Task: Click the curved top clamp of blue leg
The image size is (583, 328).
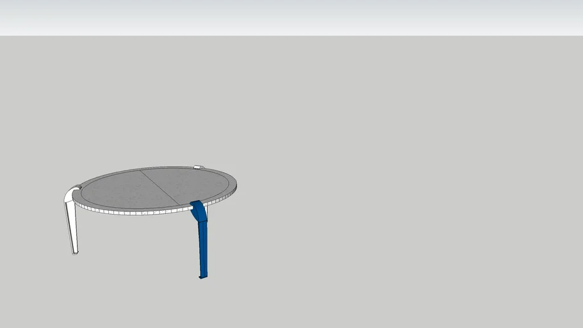Action: [x=199, y=209]
